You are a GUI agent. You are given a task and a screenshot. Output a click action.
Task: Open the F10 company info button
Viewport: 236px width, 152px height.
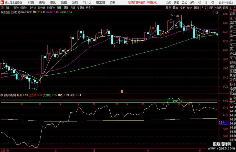[x=204, y=8]
